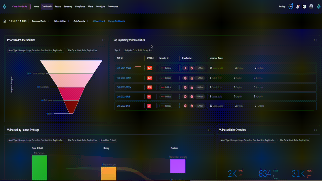Switch to the Code Security dashboard tab

click(79, 21)
